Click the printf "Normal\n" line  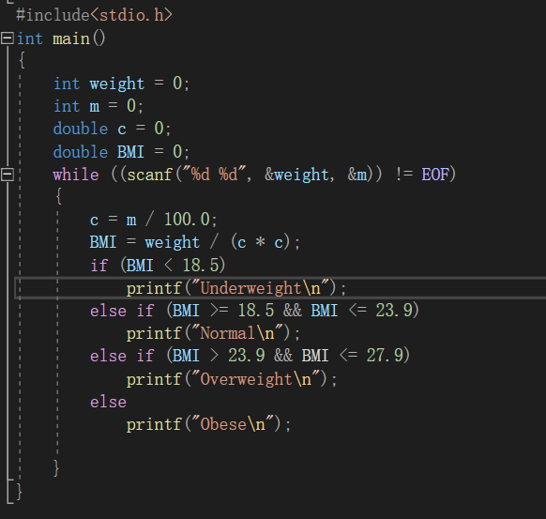pyautogui.click(x=213, y=333)
